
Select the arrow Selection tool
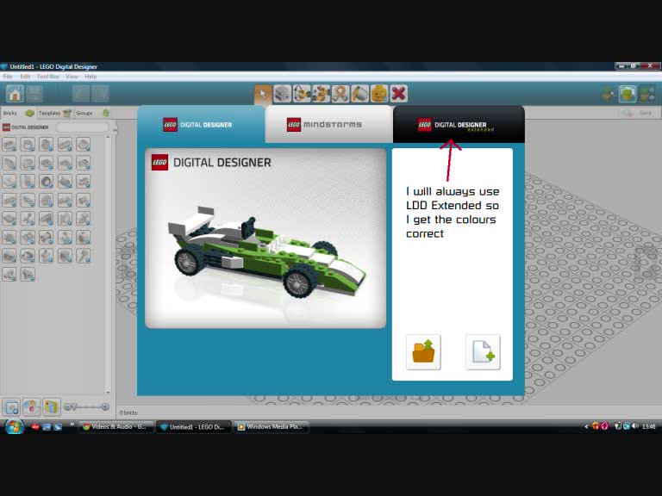tap(263, 94)
